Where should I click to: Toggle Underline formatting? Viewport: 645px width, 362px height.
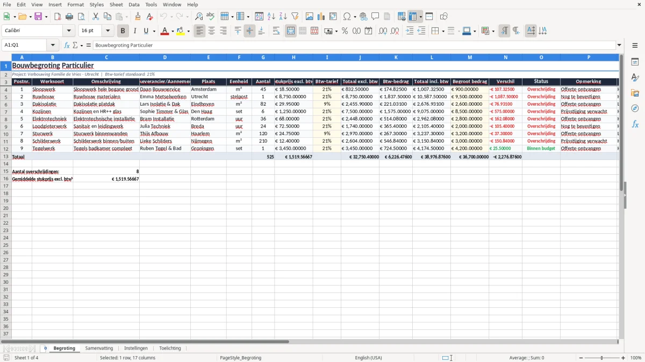146,31
